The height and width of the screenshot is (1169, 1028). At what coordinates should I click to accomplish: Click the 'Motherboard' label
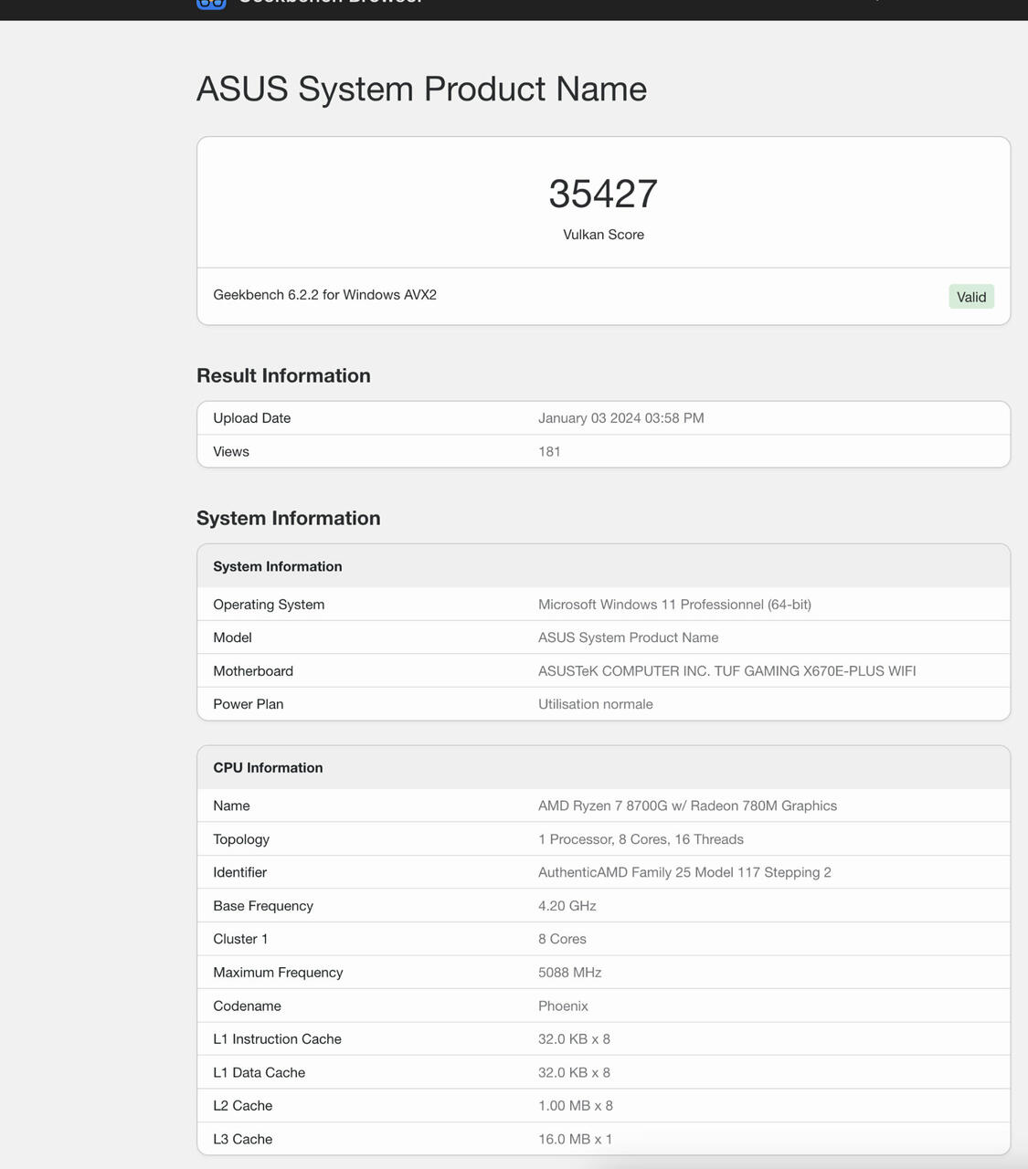point(253,671)
